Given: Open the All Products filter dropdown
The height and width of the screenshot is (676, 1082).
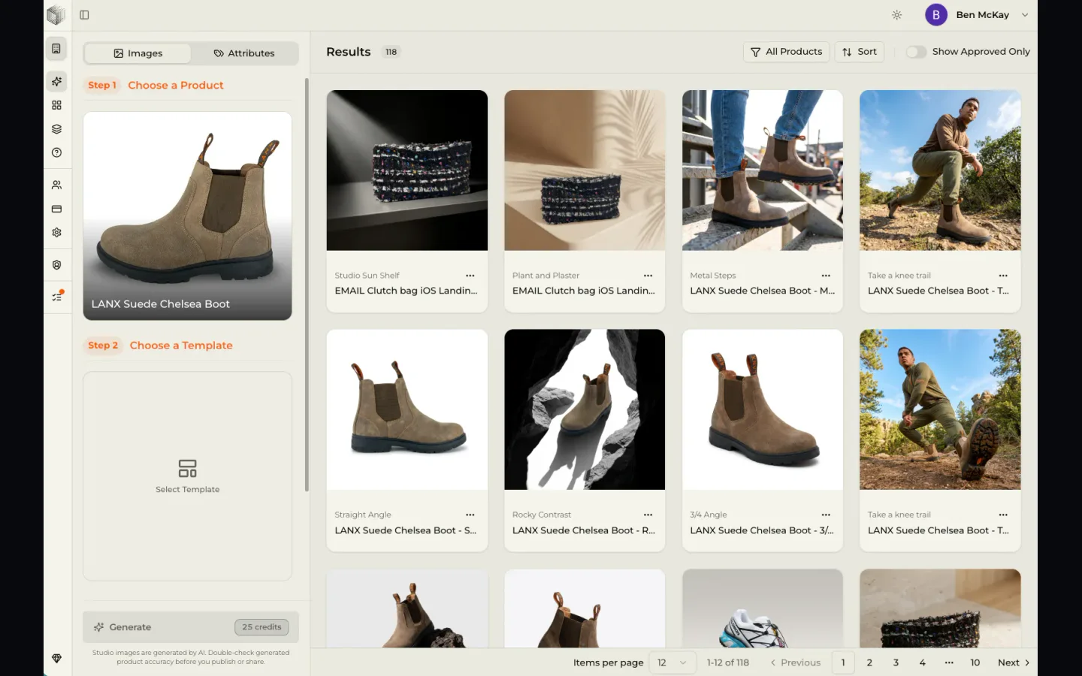Looking at the screenshot, I should [786, 52].
